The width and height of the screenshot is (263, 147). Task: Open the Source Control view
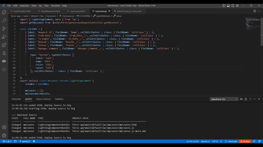coord(4,29)
